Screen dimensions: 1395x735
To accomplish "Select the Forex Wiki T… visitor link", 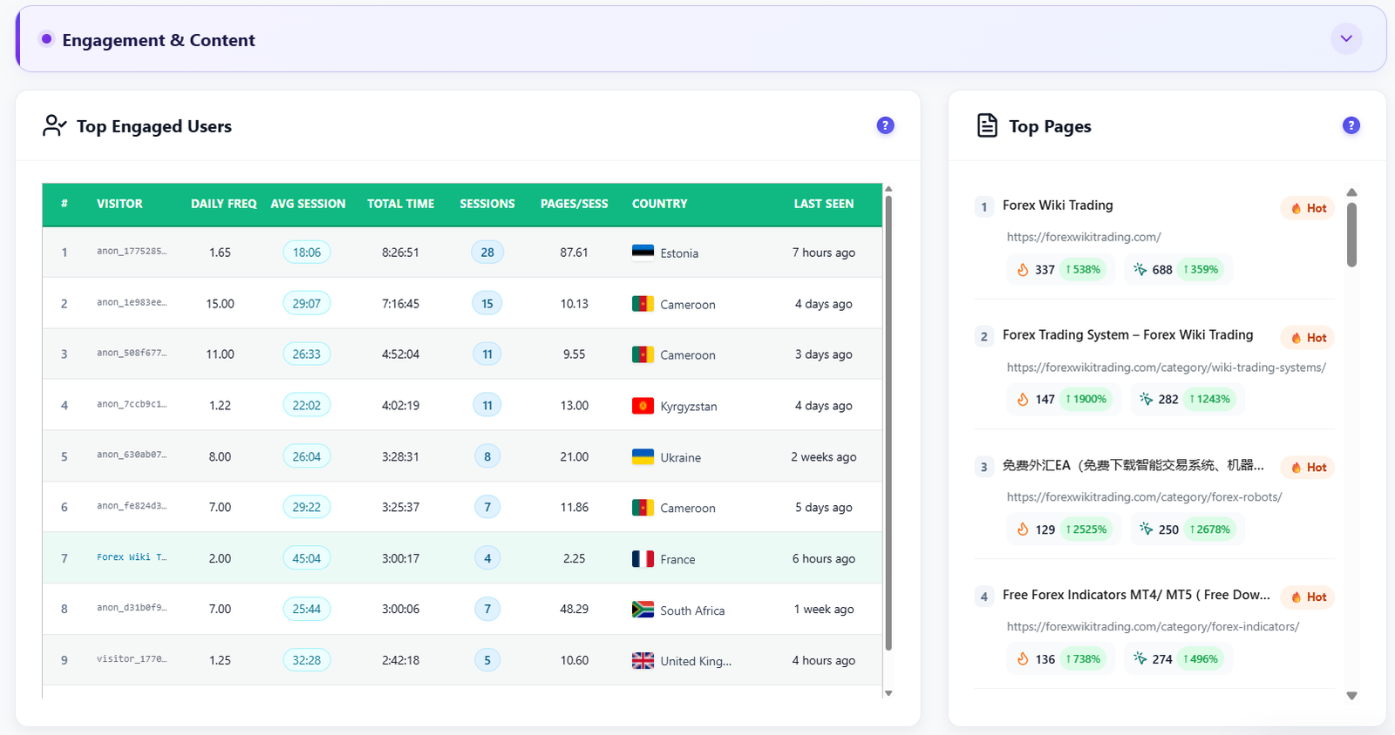I will (132, 557).
